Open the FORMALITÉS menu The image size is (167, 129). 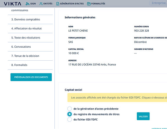96,4
